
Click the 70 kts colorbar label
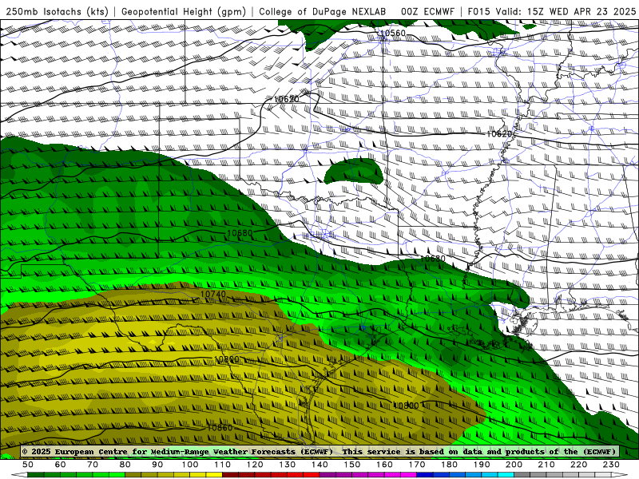[x=93, y=465]
